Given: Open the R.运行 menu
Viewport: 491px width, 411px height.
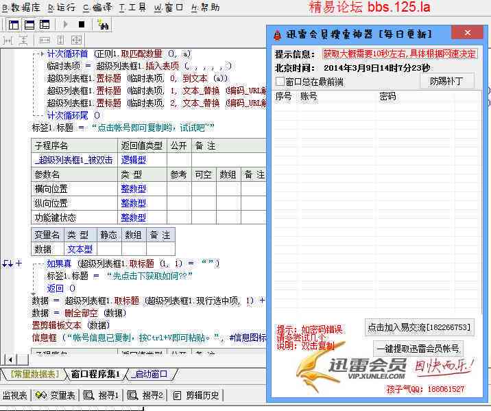Looking at the screenshot, I should coord(62,8).
